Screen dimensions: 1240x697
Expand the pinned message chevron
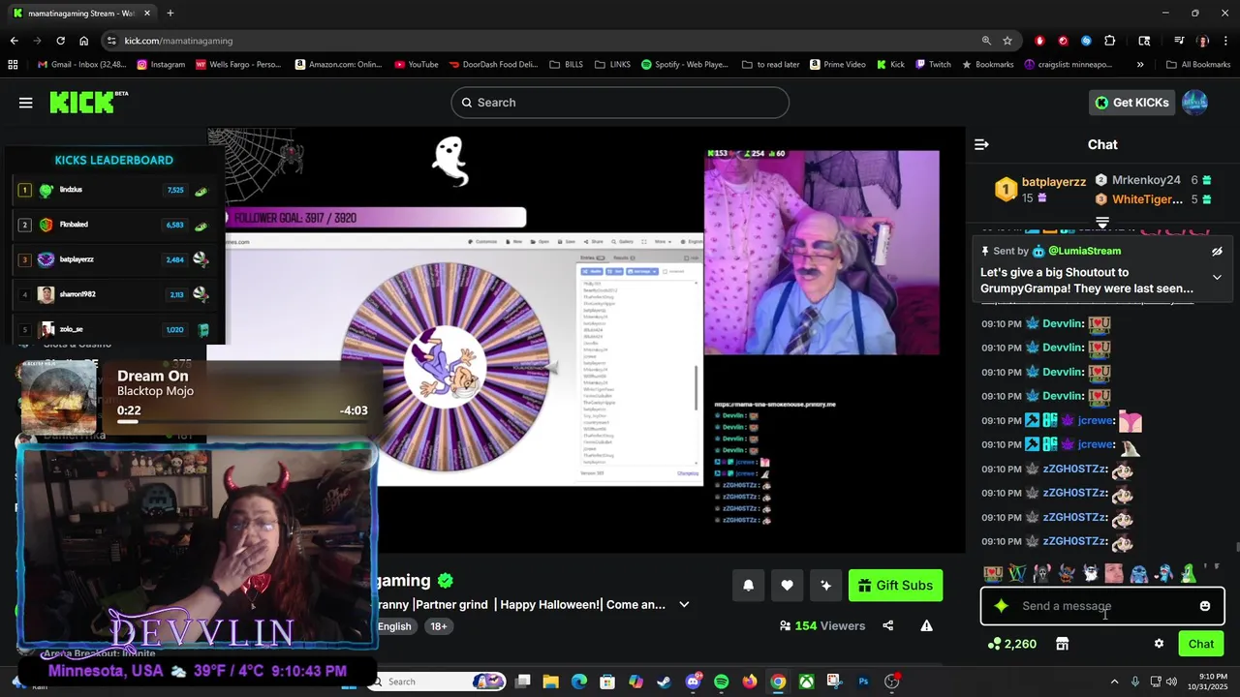click(x=1217, y=278)
